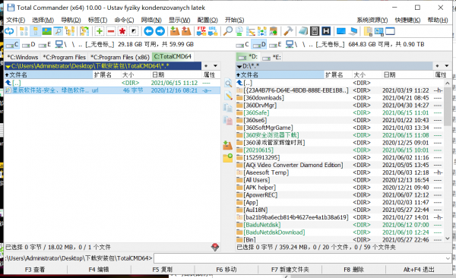Image resolution: width=456 pixels, height=278 pixels.
Task: Open Synchronize directories arrows icon
Action: point(261,31)
